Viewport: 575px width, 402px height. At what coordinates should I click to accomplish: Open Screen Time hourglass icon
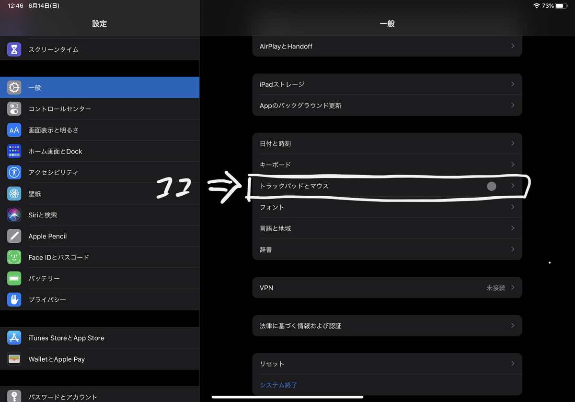[x=14, y=49]
